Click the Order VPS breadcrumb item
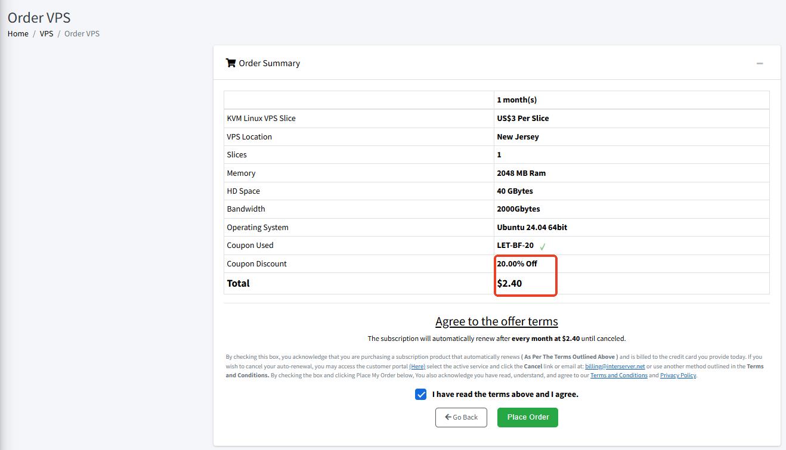This screenshot has width=786, height=450. coord(82,33)
